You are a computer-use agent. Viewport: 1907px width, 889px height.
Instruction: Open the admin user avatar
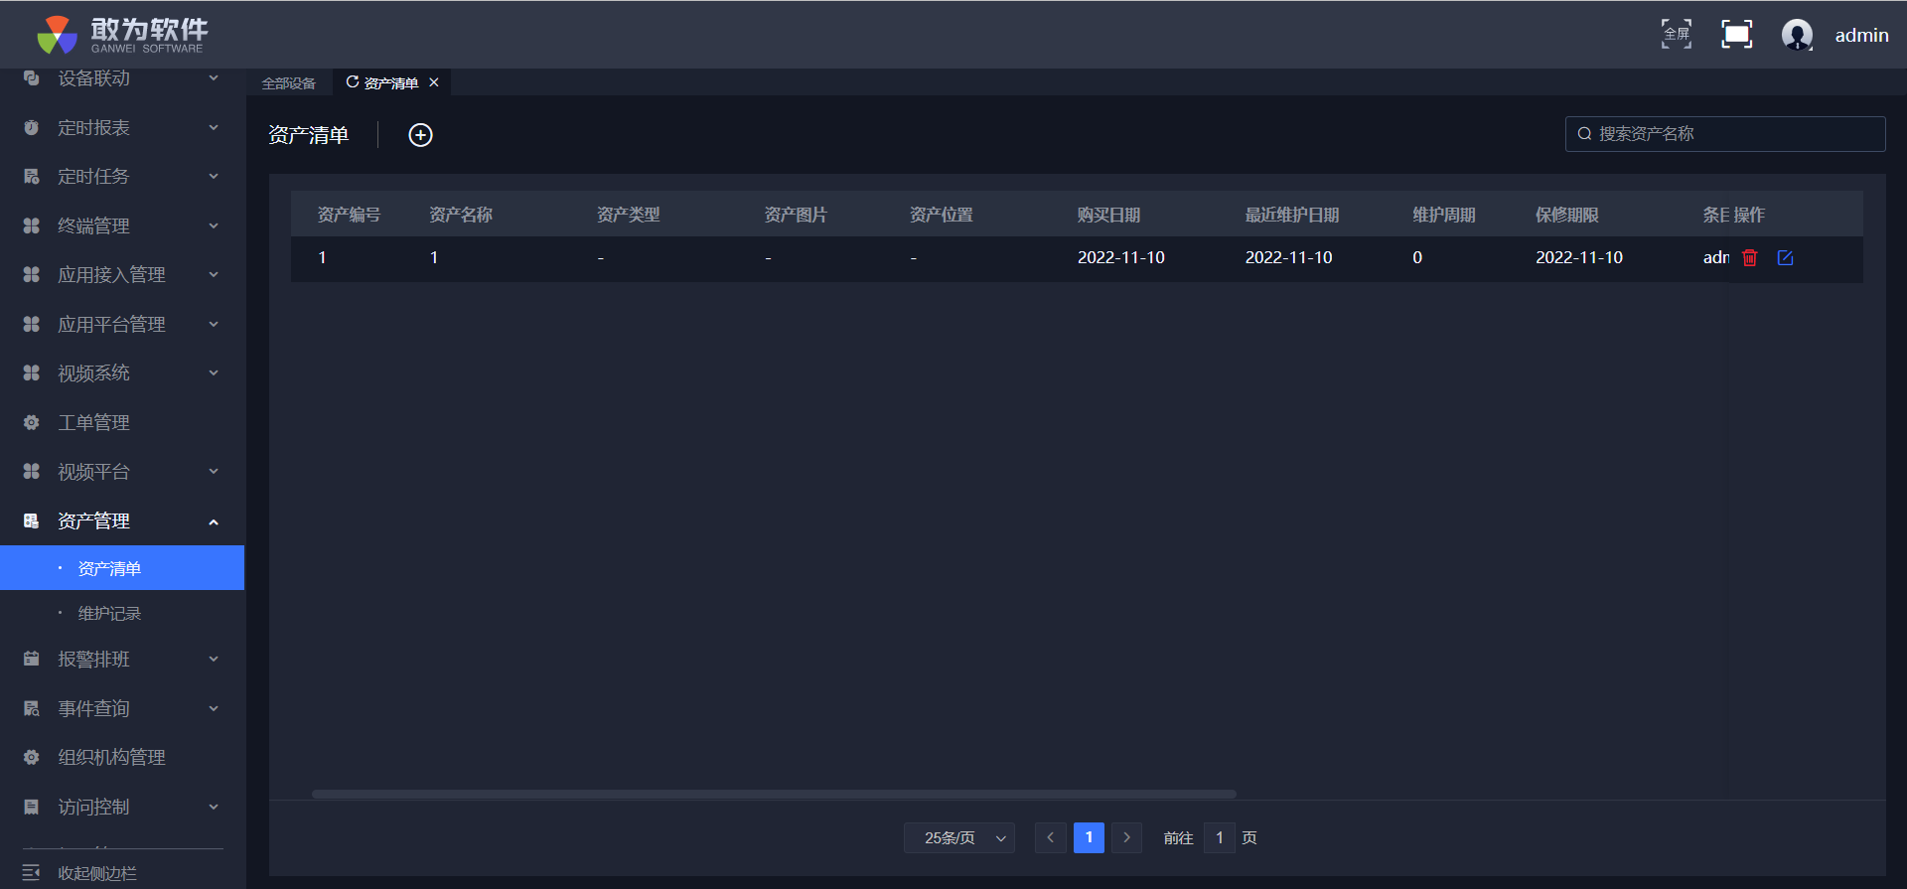coord(1797,35)
